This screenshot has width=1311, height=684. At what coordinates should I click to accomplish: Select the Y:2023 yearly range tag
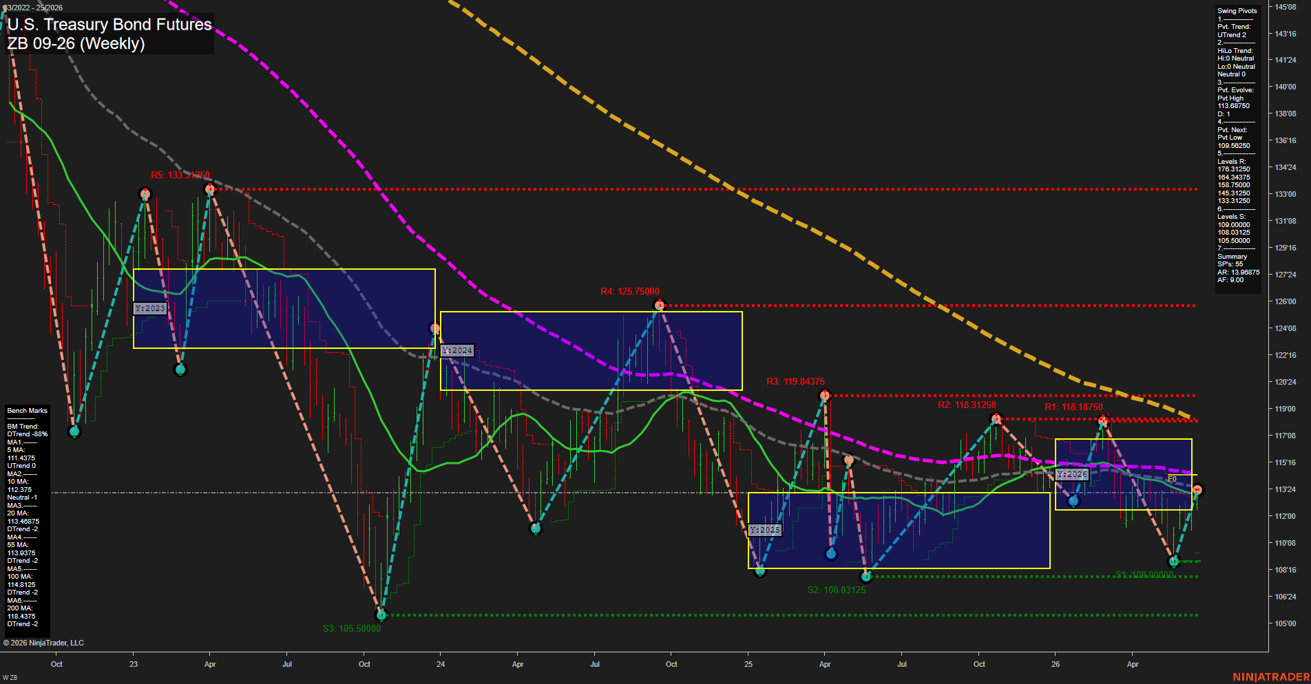tap(150, 308)
